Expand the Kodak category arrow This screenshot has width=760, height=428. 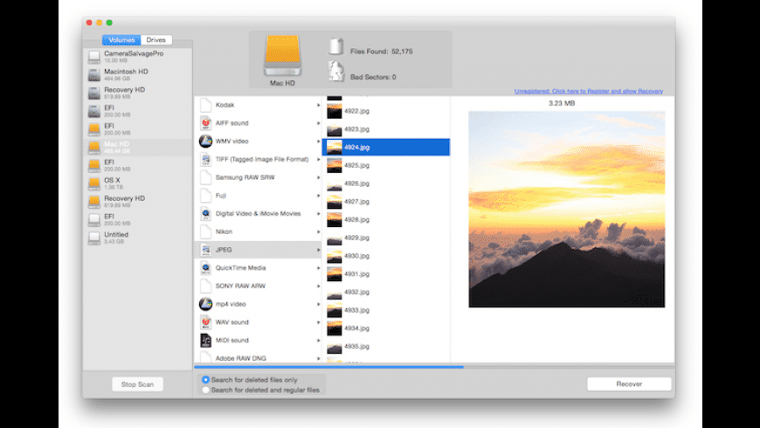(318, 105)
